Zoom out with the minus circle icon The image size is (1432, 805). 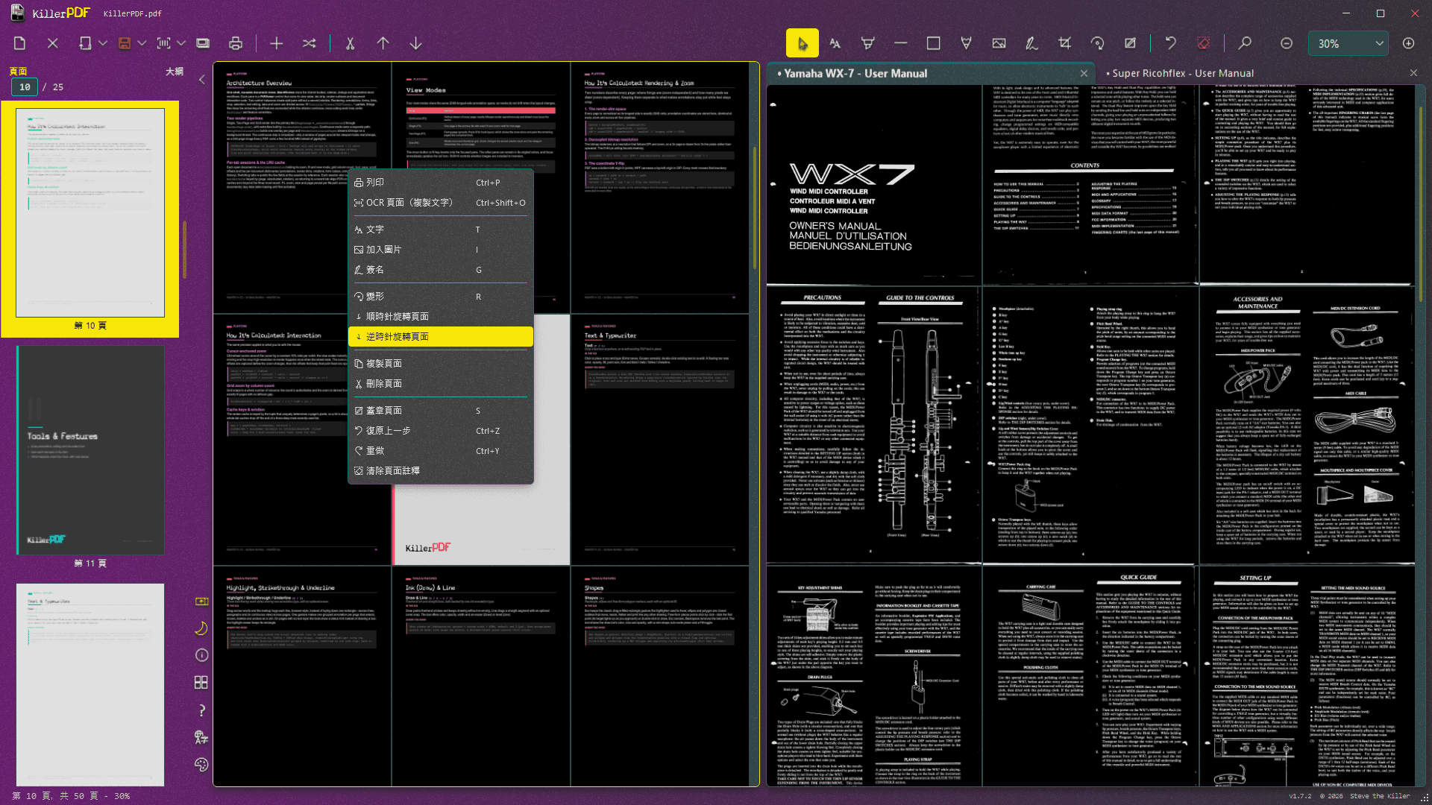tap(1287, 43)
